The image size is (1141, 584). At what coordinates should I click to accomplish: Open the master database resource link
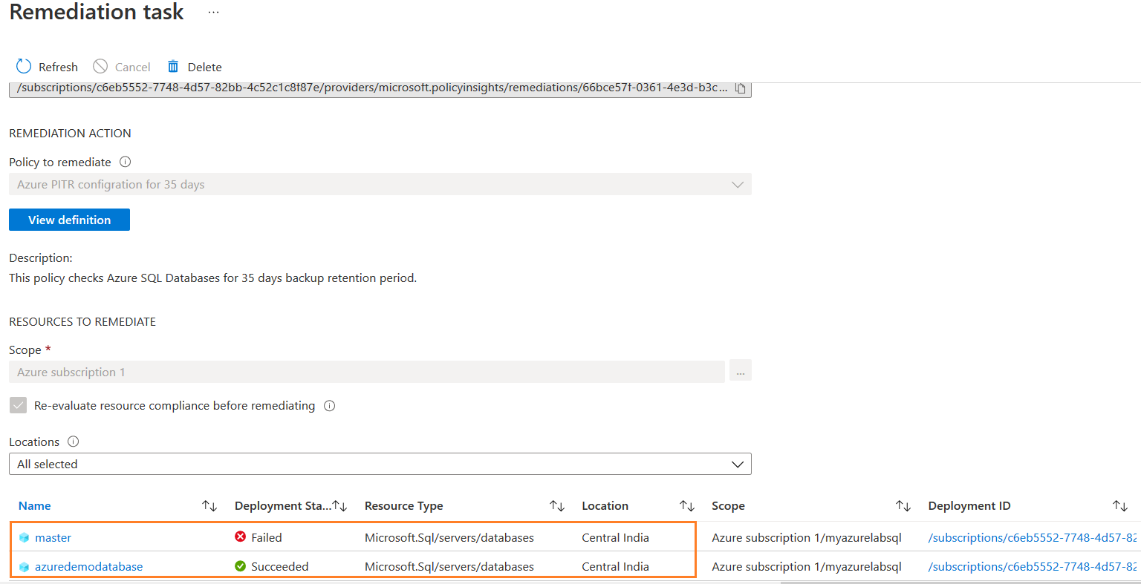[x=53, y=538]
